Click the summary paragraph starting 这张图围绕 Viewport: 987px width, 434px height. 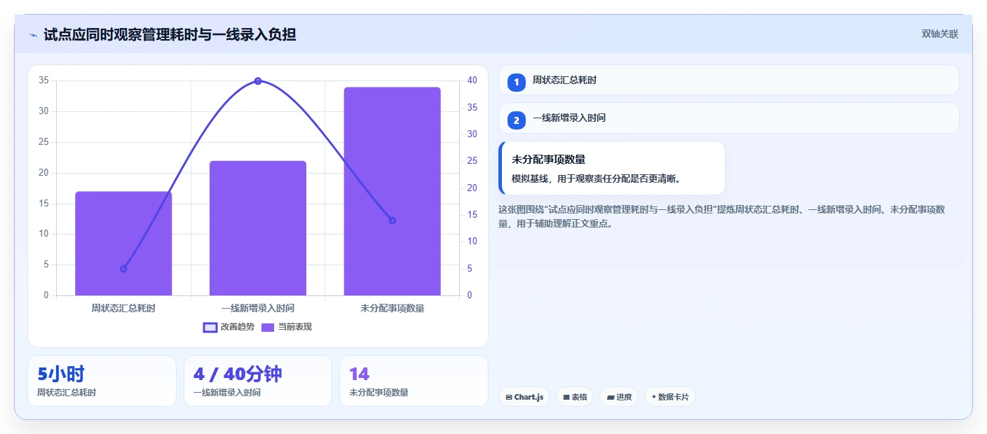723,217
